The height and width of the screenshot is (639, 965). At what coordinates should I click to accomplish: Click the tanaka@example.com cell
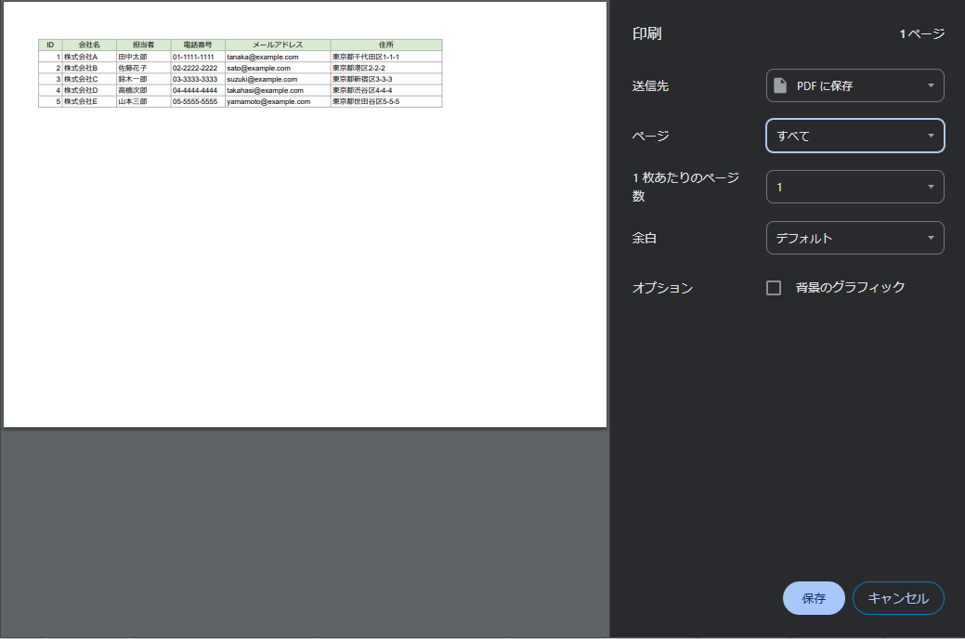click(x=278, y=57)
